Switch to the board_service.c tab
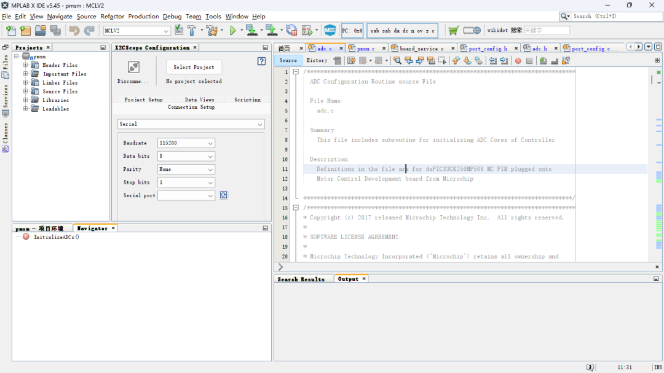This screenshot has width=664, height=373. pos(421,49)
